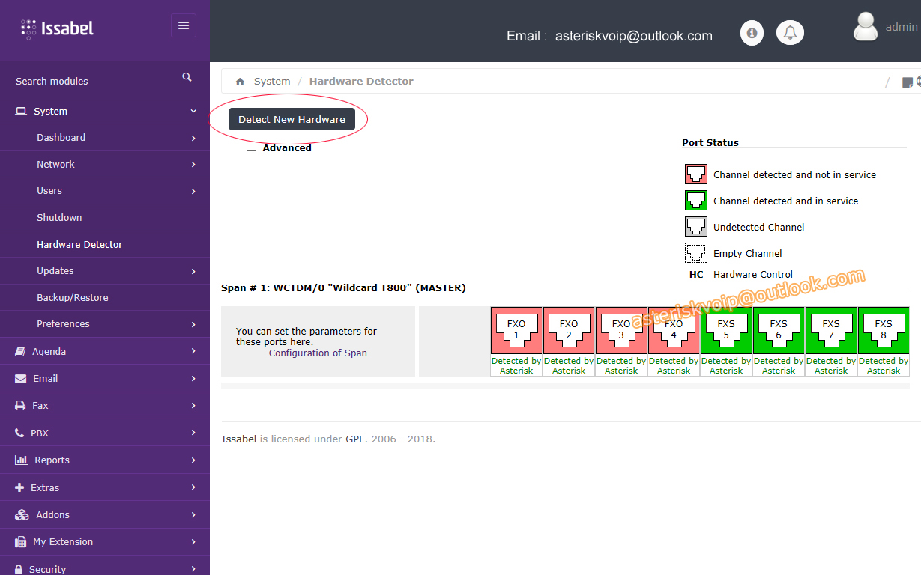Screen dimensions: 921x575
Task: Click the red not-in-service legend swatch
Action: pyautogui.click(x=696, y=174)
